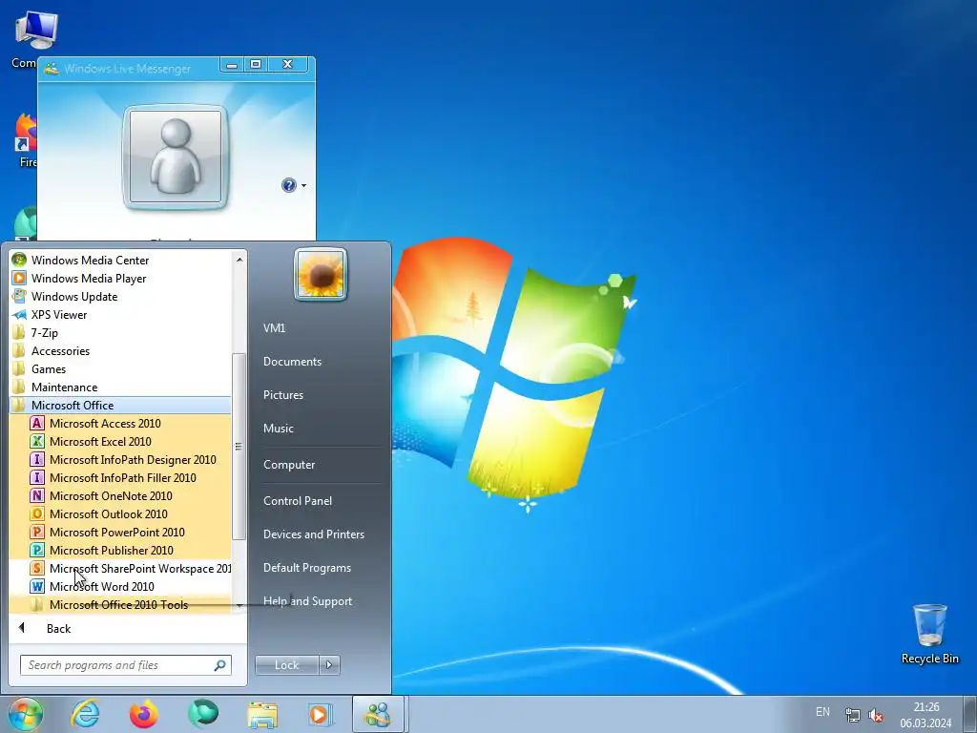Screen dimensions: 977x733
Task: Click the Lock button
Action: 286,665
